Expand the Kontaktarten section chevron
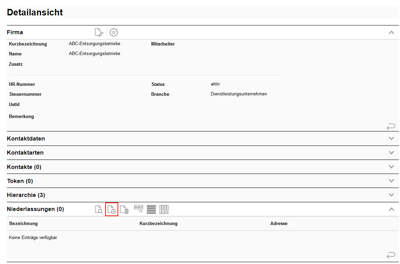The width and height of the screenshot is (400, 264). tap(391, 153)
